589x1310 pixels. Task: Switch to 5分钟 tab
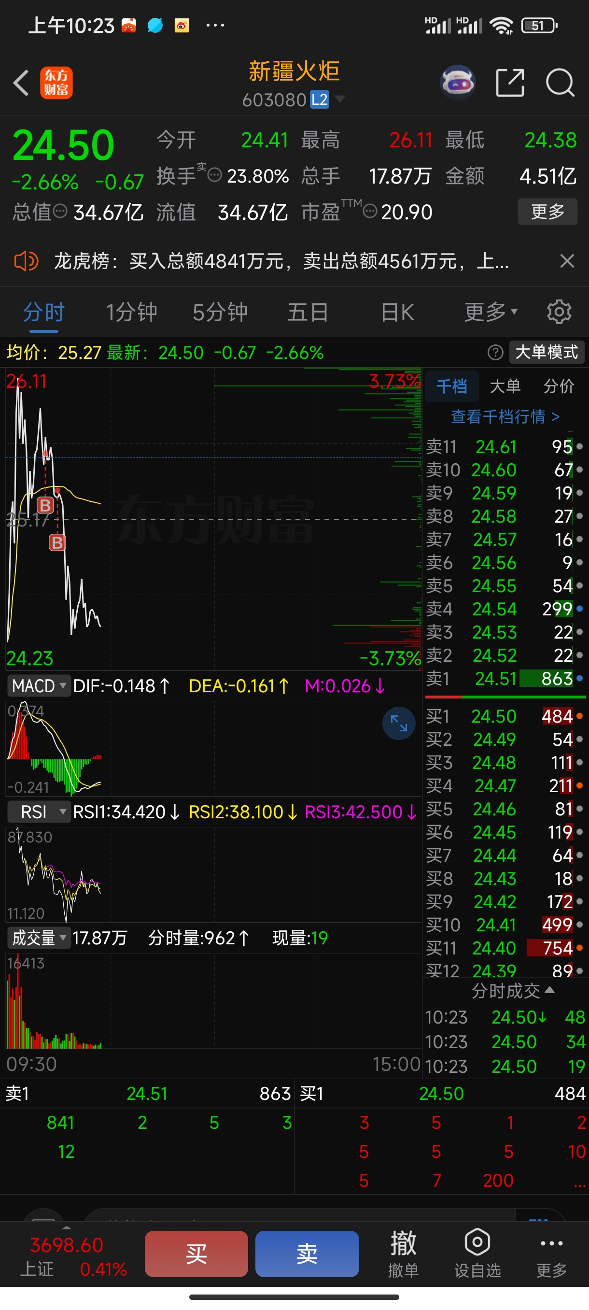[x=220, y=312]
